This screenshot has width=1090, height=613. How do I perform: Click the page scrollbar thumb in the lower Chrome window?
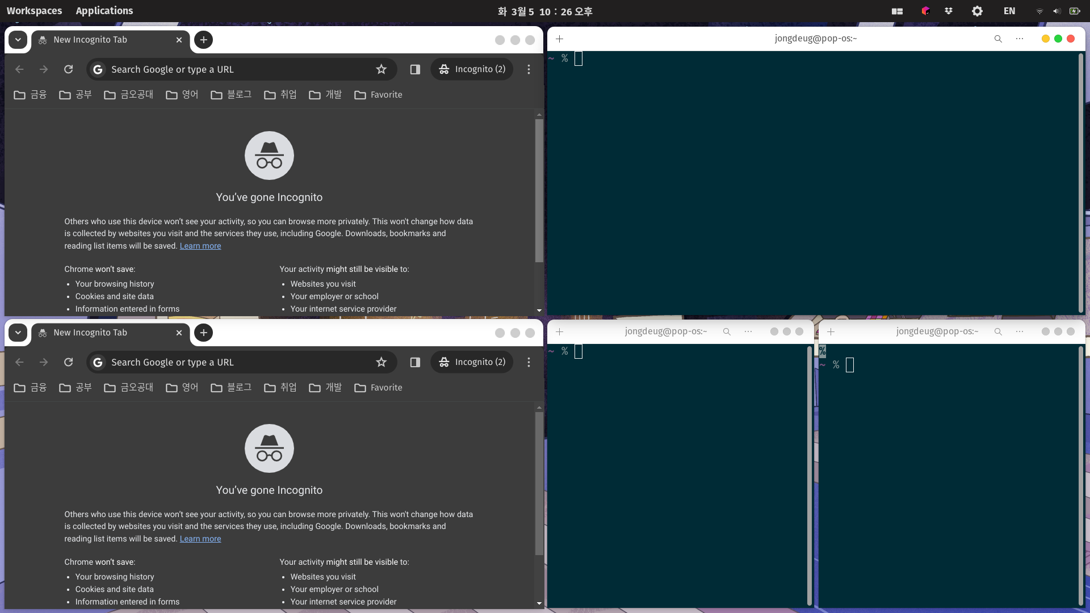coord(539,484)
